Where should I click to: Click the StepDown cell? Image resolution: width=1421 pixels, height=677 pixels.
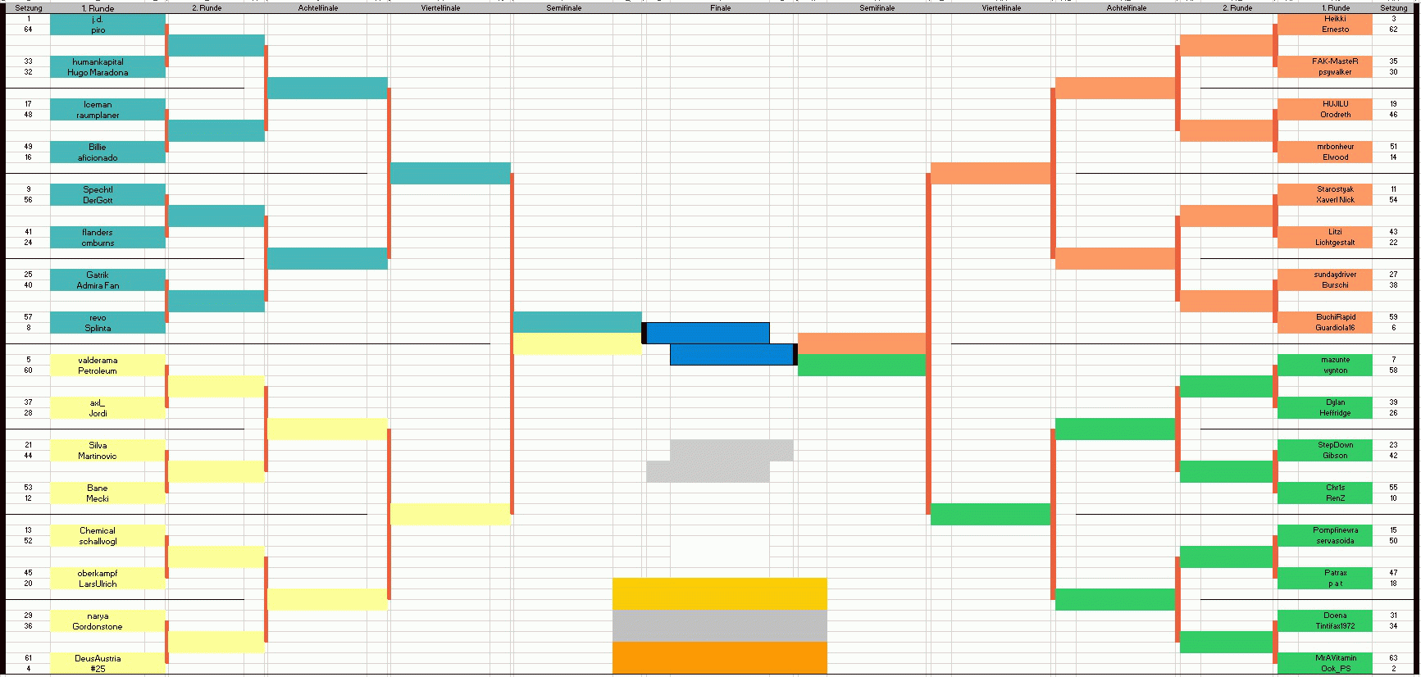click(1324, 445)
